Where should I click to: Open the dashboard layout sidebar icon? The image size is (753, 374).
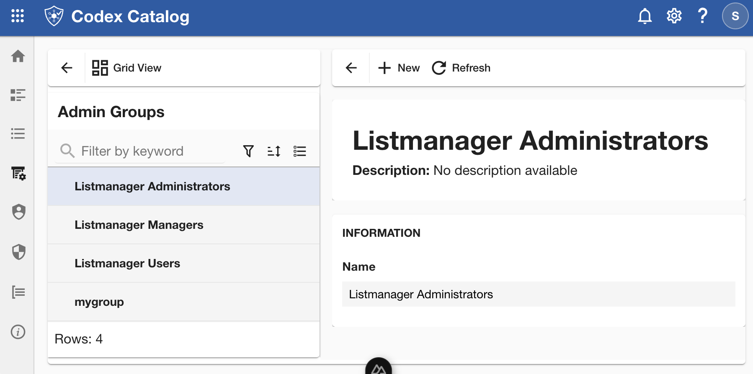click(x=18, y=95)
